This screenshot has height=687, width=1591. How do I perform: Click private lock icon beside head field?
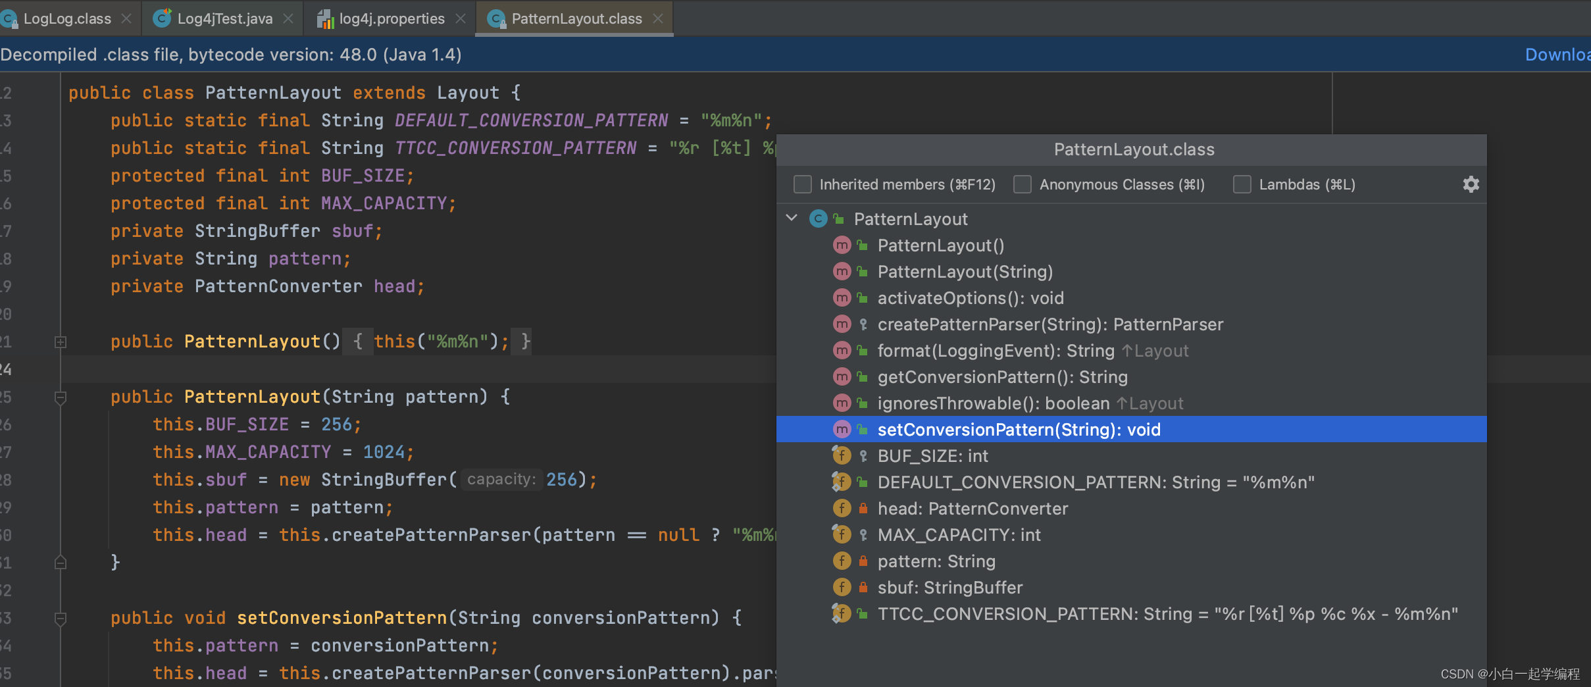pos(863,509)
